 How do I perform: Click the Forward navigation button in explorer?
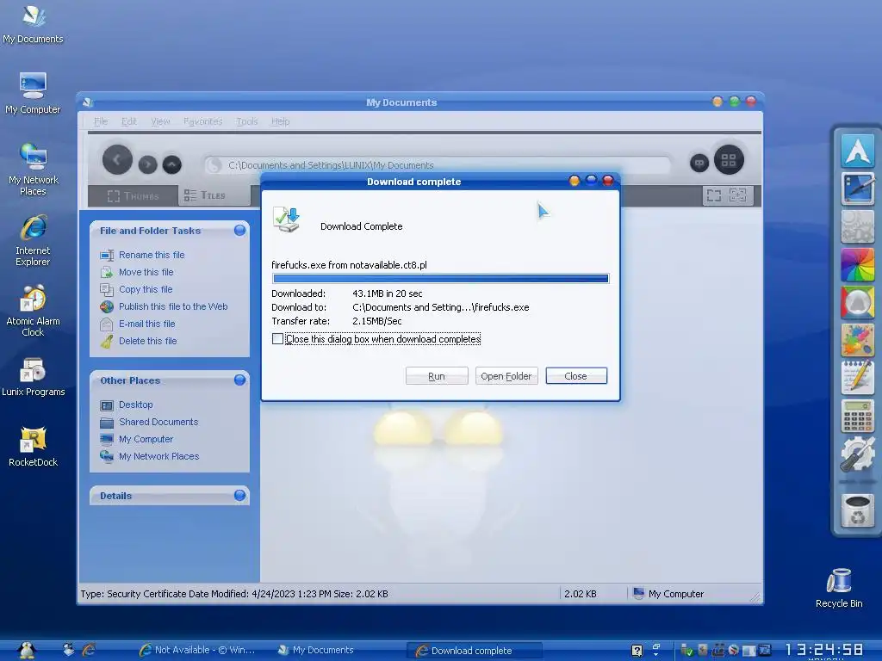148,164
